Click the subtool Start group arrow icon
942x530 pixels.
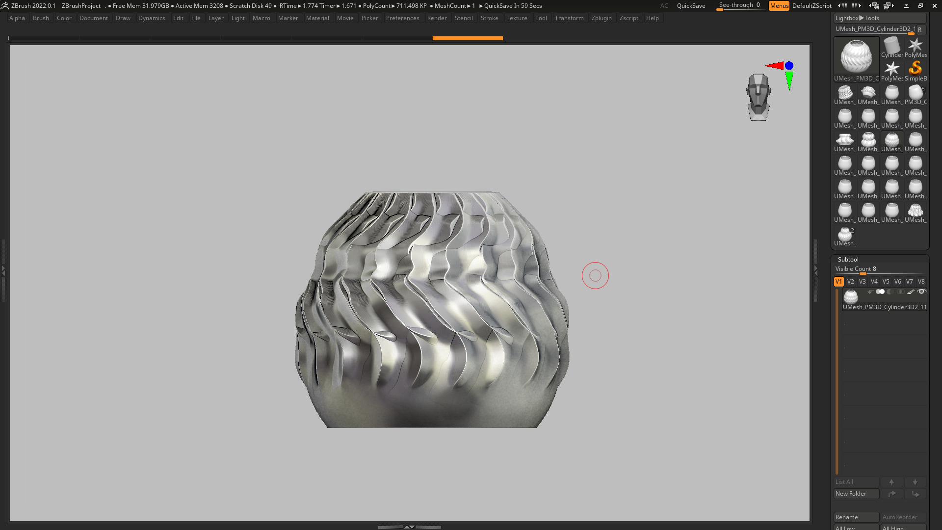(870, 292)
